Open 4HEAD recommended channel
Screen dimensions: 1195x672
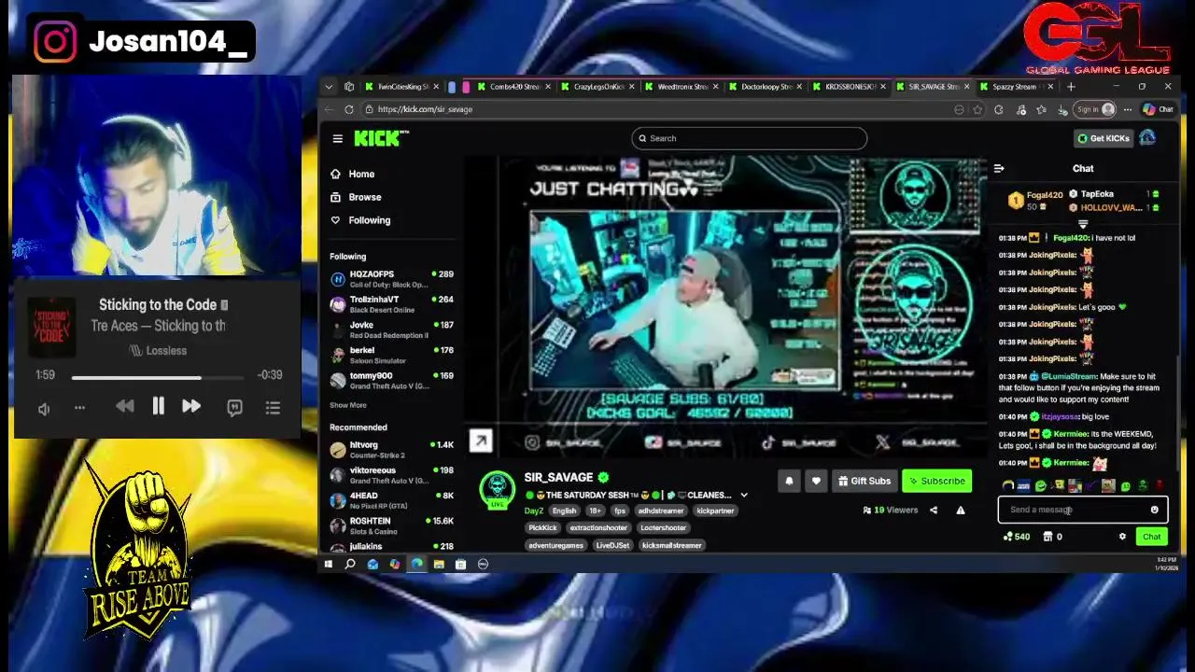(391, 499)
